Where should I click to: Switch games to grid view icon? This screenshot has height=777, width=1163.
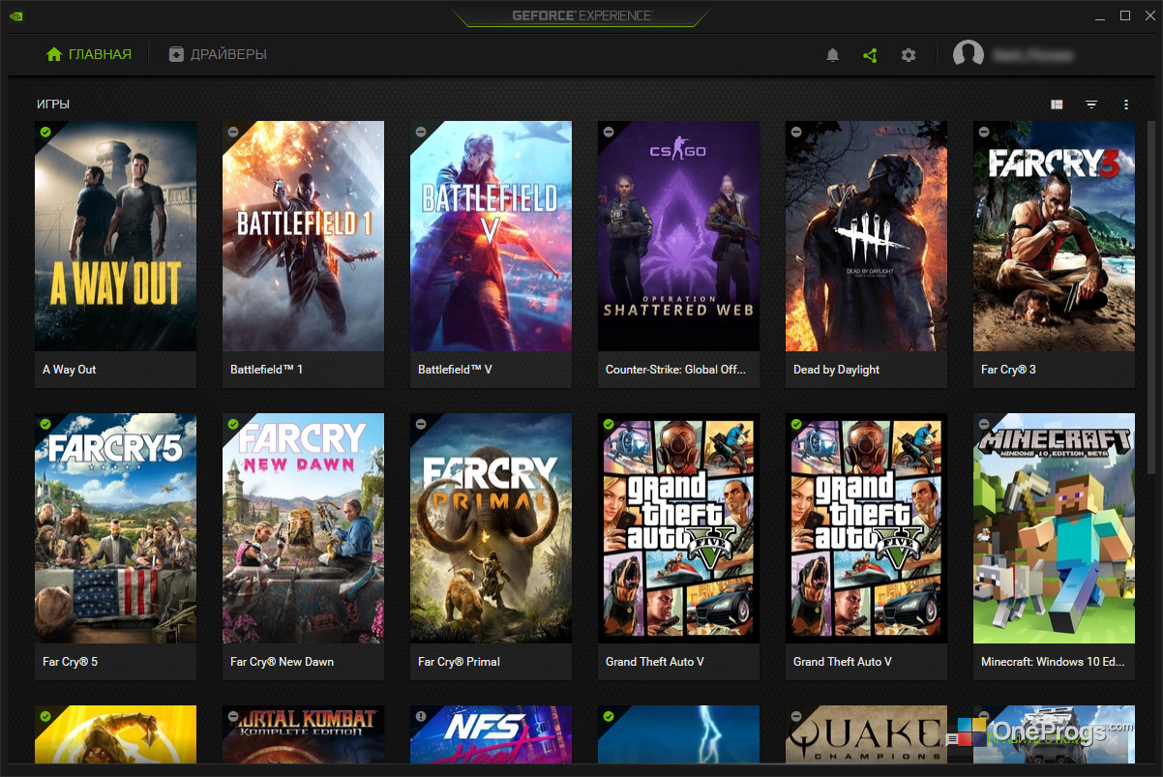coord(1057,105)
